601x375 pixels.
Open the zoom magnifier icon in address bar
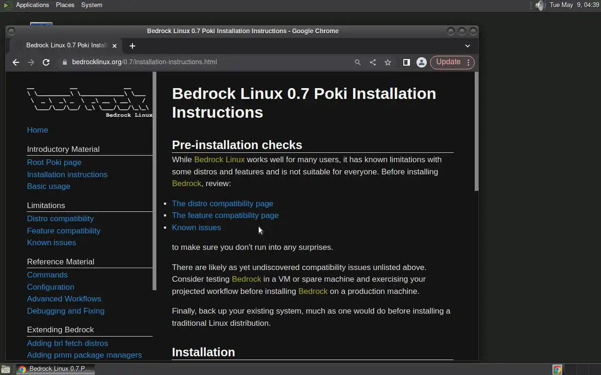[358, 62]
